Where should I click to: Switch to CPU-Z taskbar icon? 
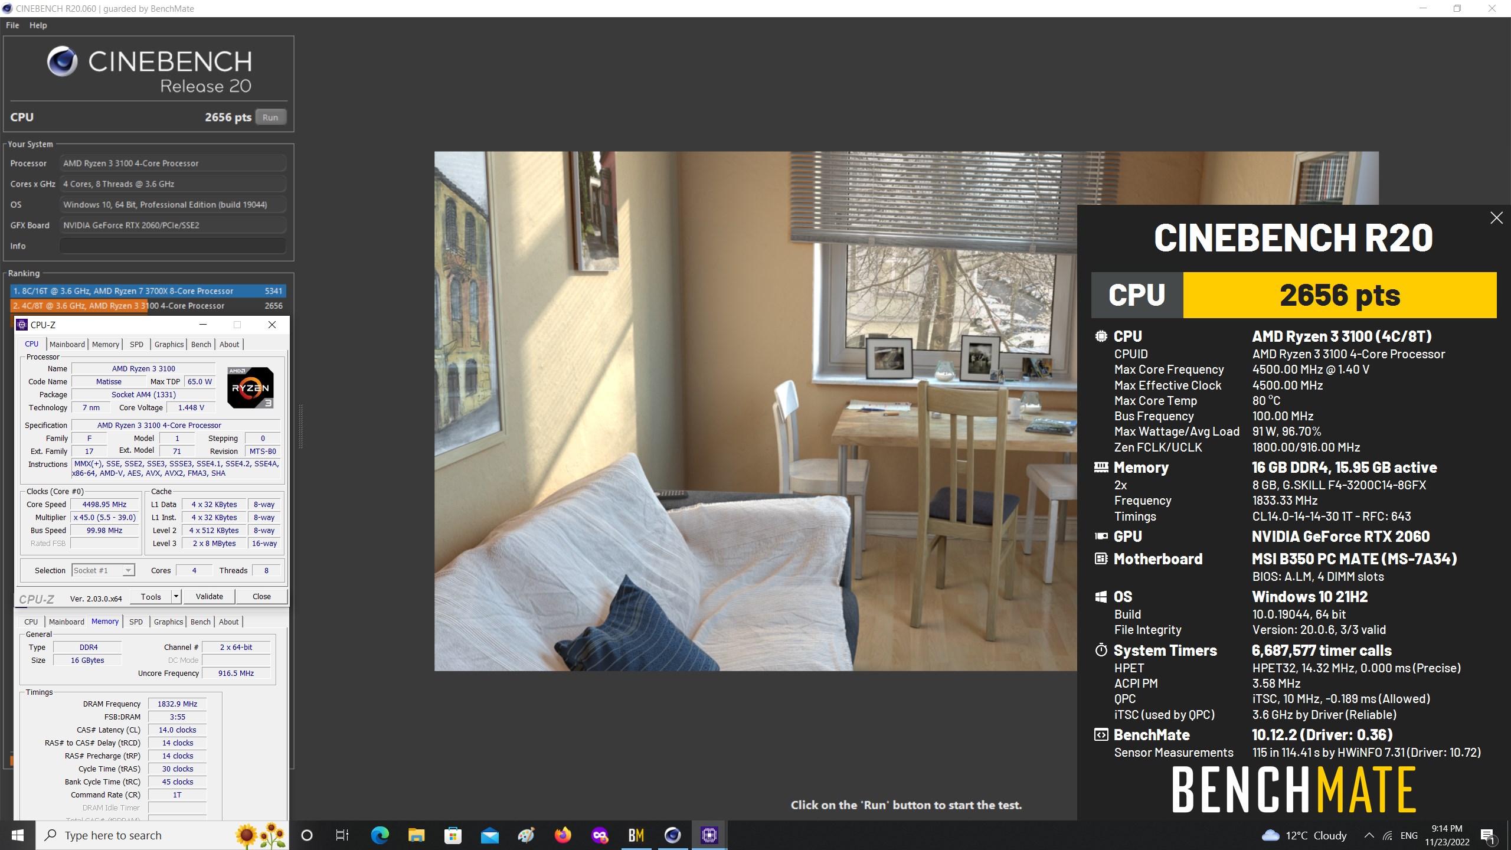[x=709, y=835]
